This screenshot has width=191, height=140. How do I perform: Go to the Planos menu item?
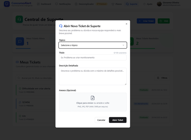[117, 4]
